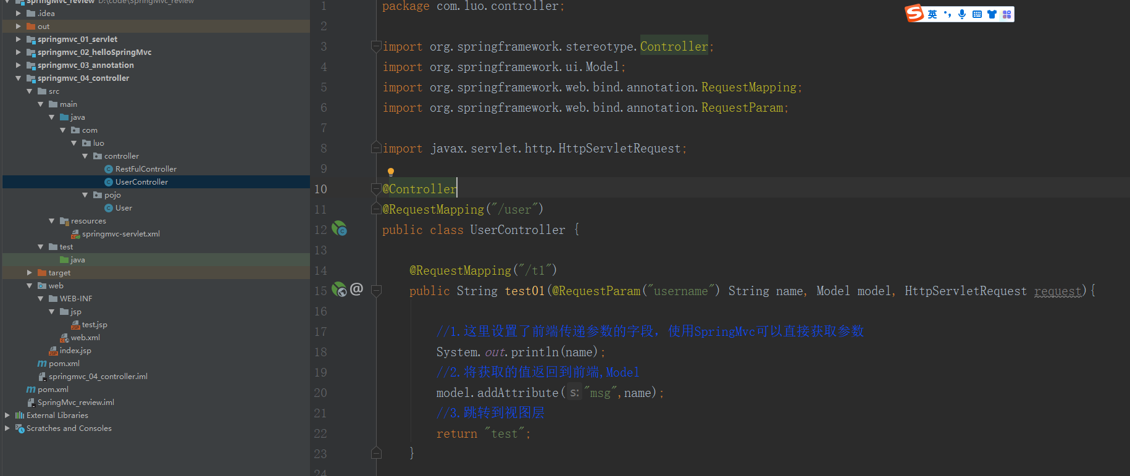Expand the springmvc_01_servlet module
This screenshot has height=476, width=1130.
19,39
